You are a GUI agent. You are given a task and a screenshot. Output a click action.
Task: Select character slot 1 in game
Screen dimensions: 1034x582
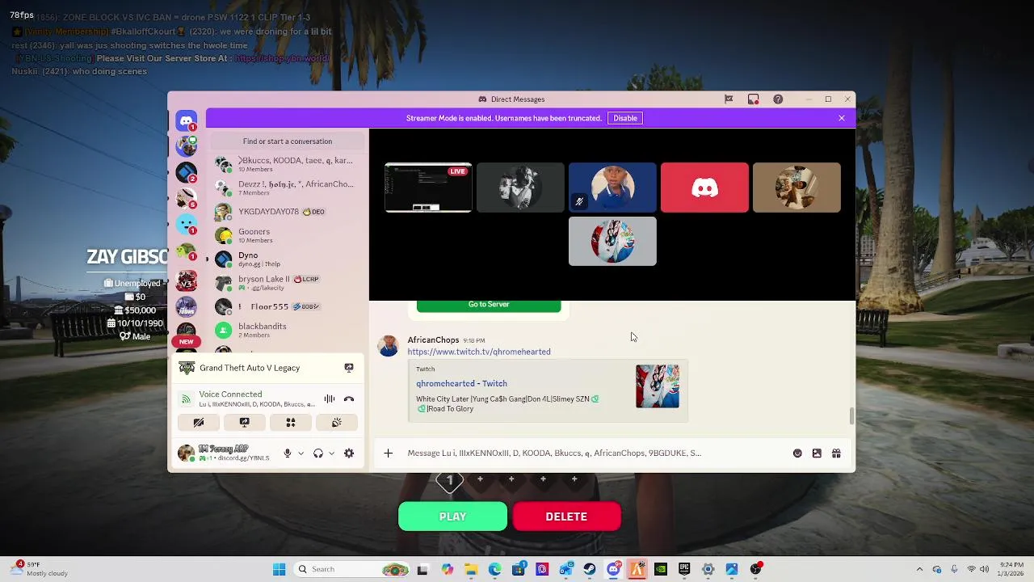(450, 481)
